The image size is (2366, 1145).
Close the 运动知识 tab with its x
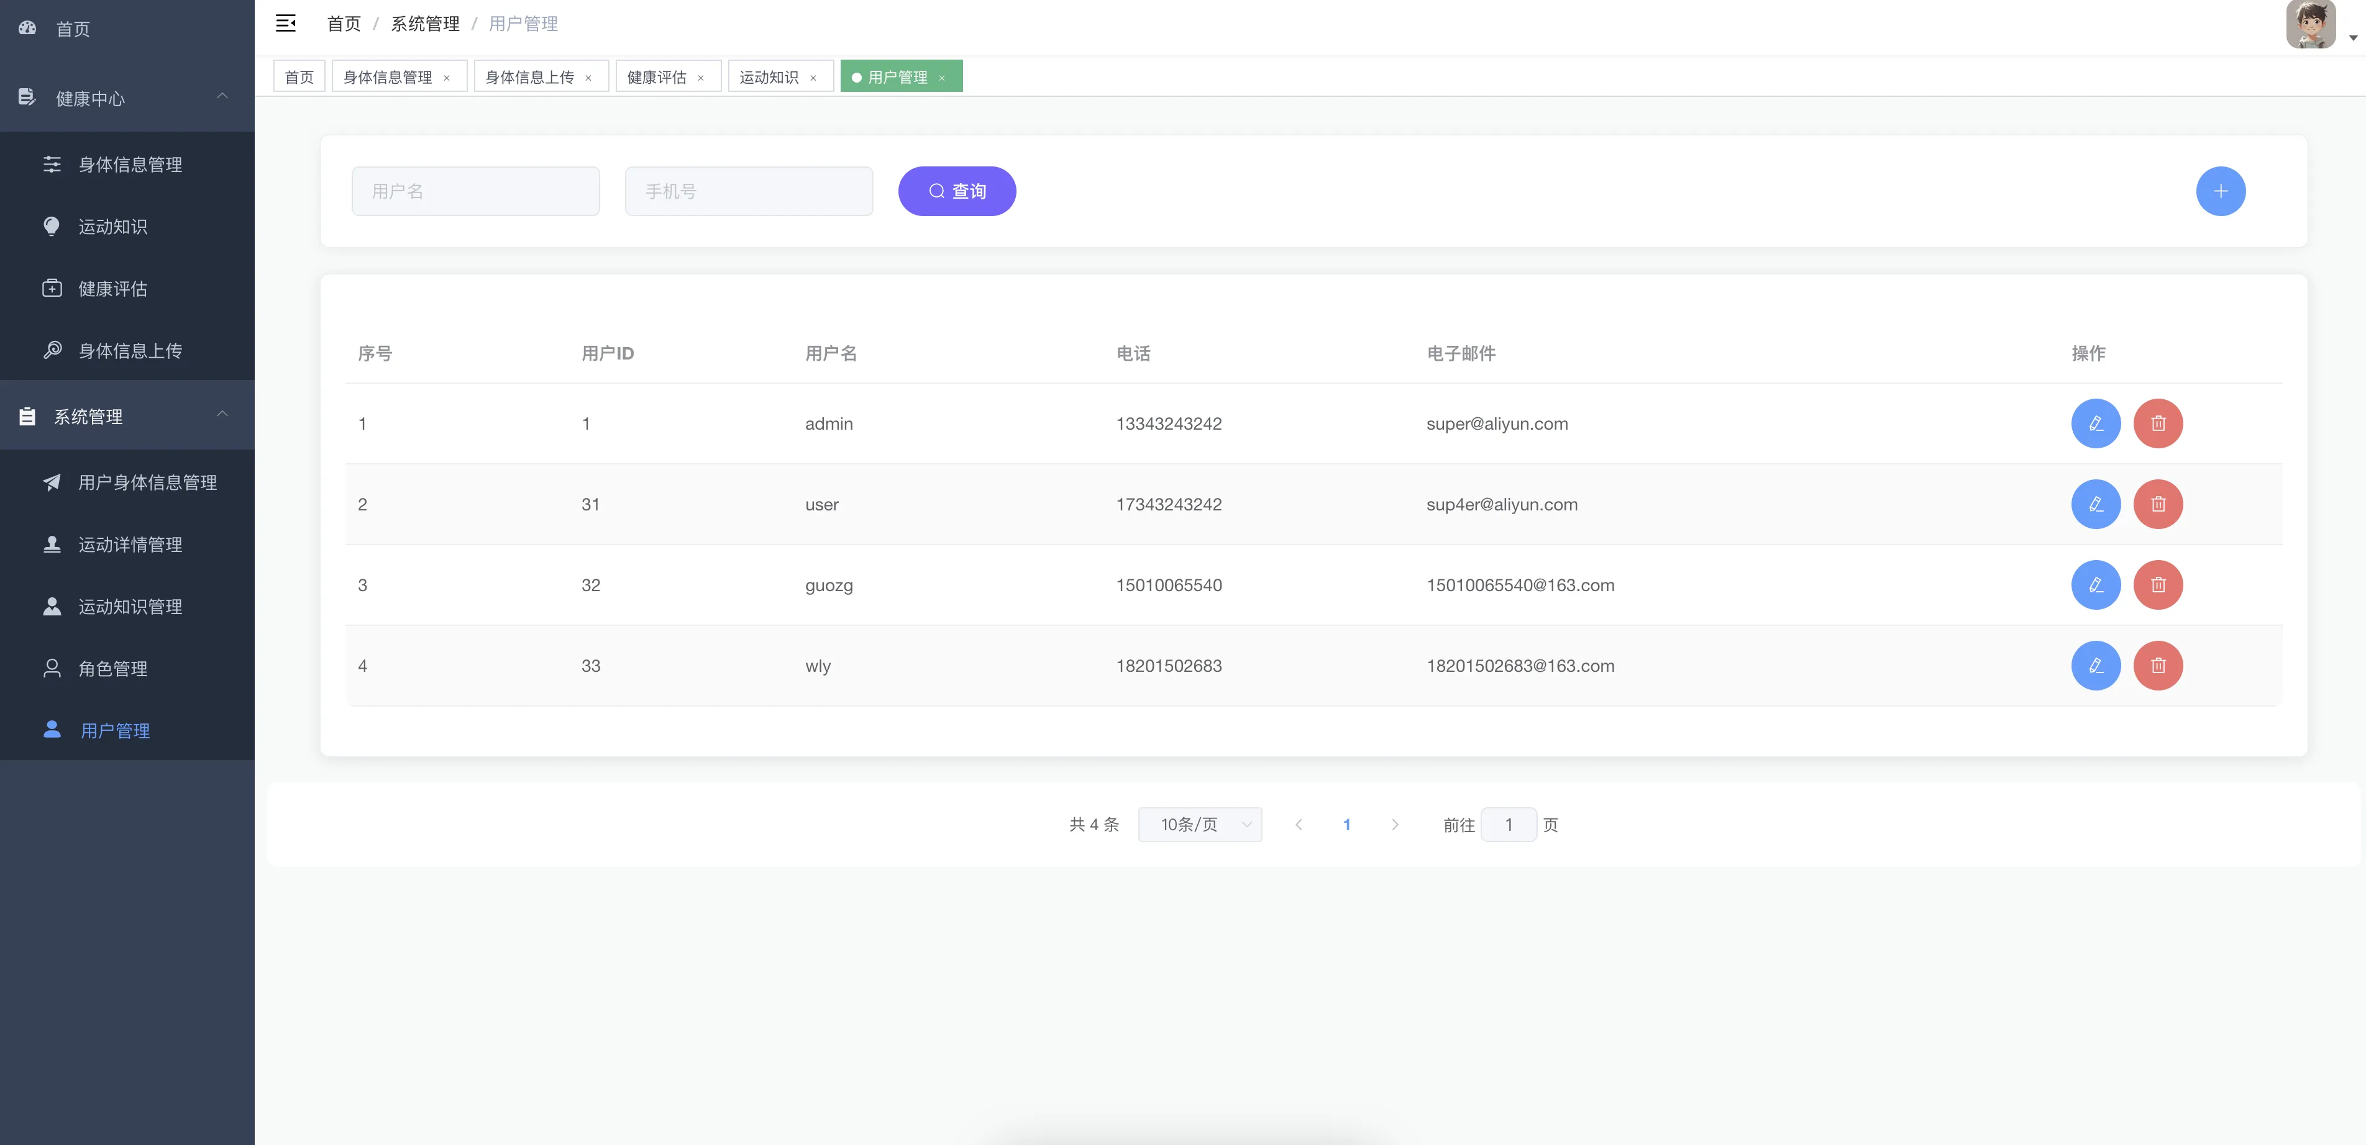(x=813, y=78)
